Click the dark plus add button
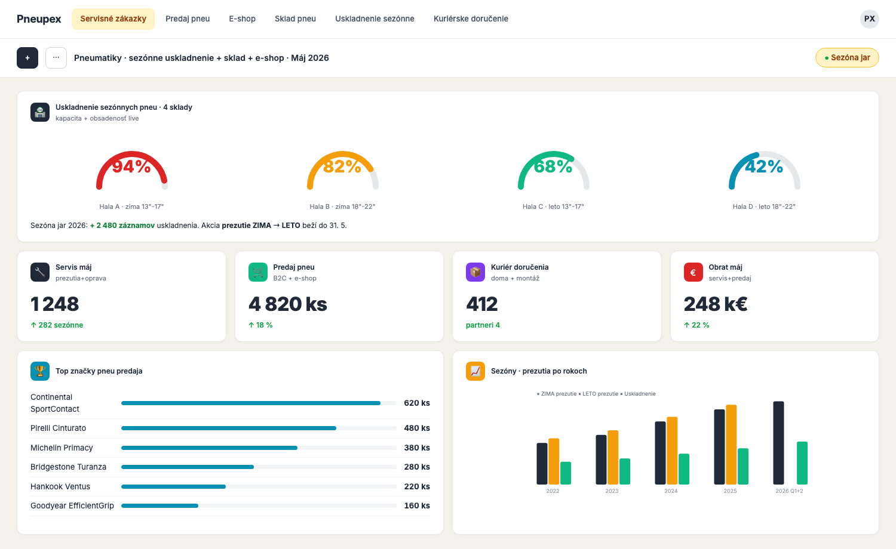This screenshot has width=896, height=549. (27, 58)
